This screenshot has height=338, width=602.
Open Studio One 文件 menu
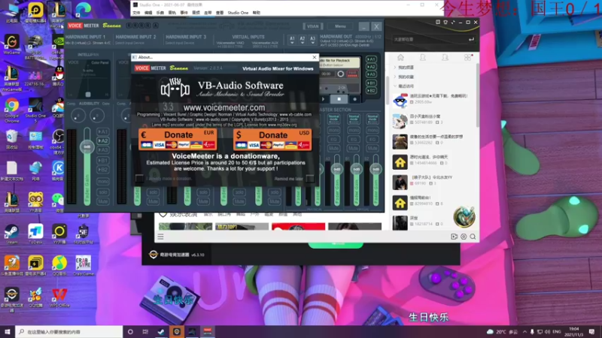pyautogui.click(x=136, y=13)
